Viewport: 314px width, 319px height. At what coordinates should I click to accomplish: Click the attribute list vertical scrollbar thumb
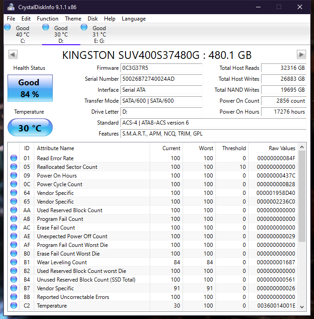point(302,196)
